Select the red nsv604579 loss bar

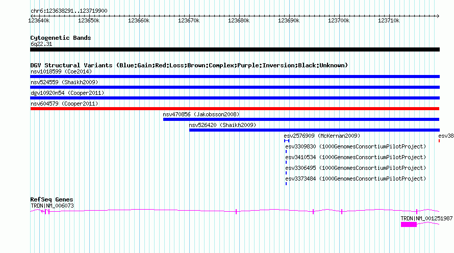pos(235,109)
